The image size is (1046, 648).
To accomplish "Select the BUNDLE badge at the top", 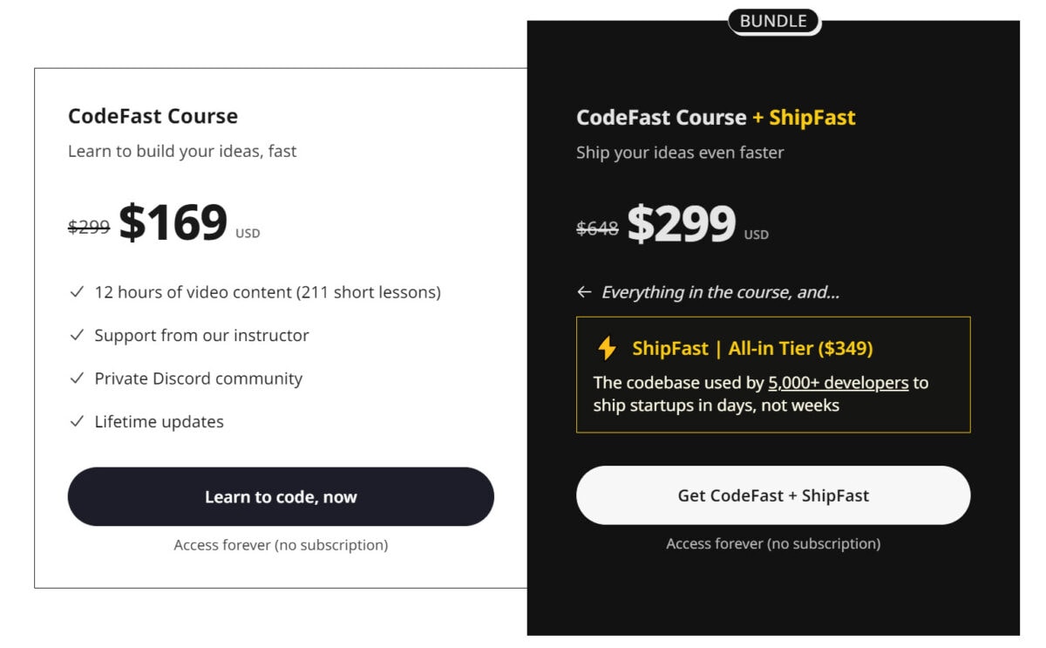I will pos(774,21).
